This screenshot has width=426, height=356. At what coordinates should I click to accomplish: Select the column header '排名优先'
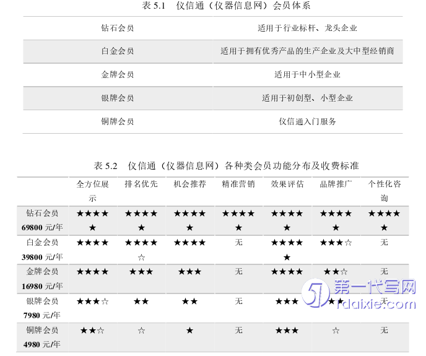tap(141, 184)
